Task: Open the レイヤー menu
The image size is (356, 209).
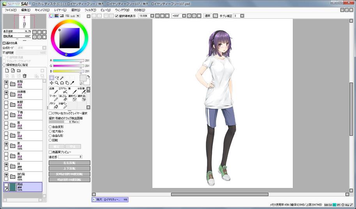Action: point(60,10)
